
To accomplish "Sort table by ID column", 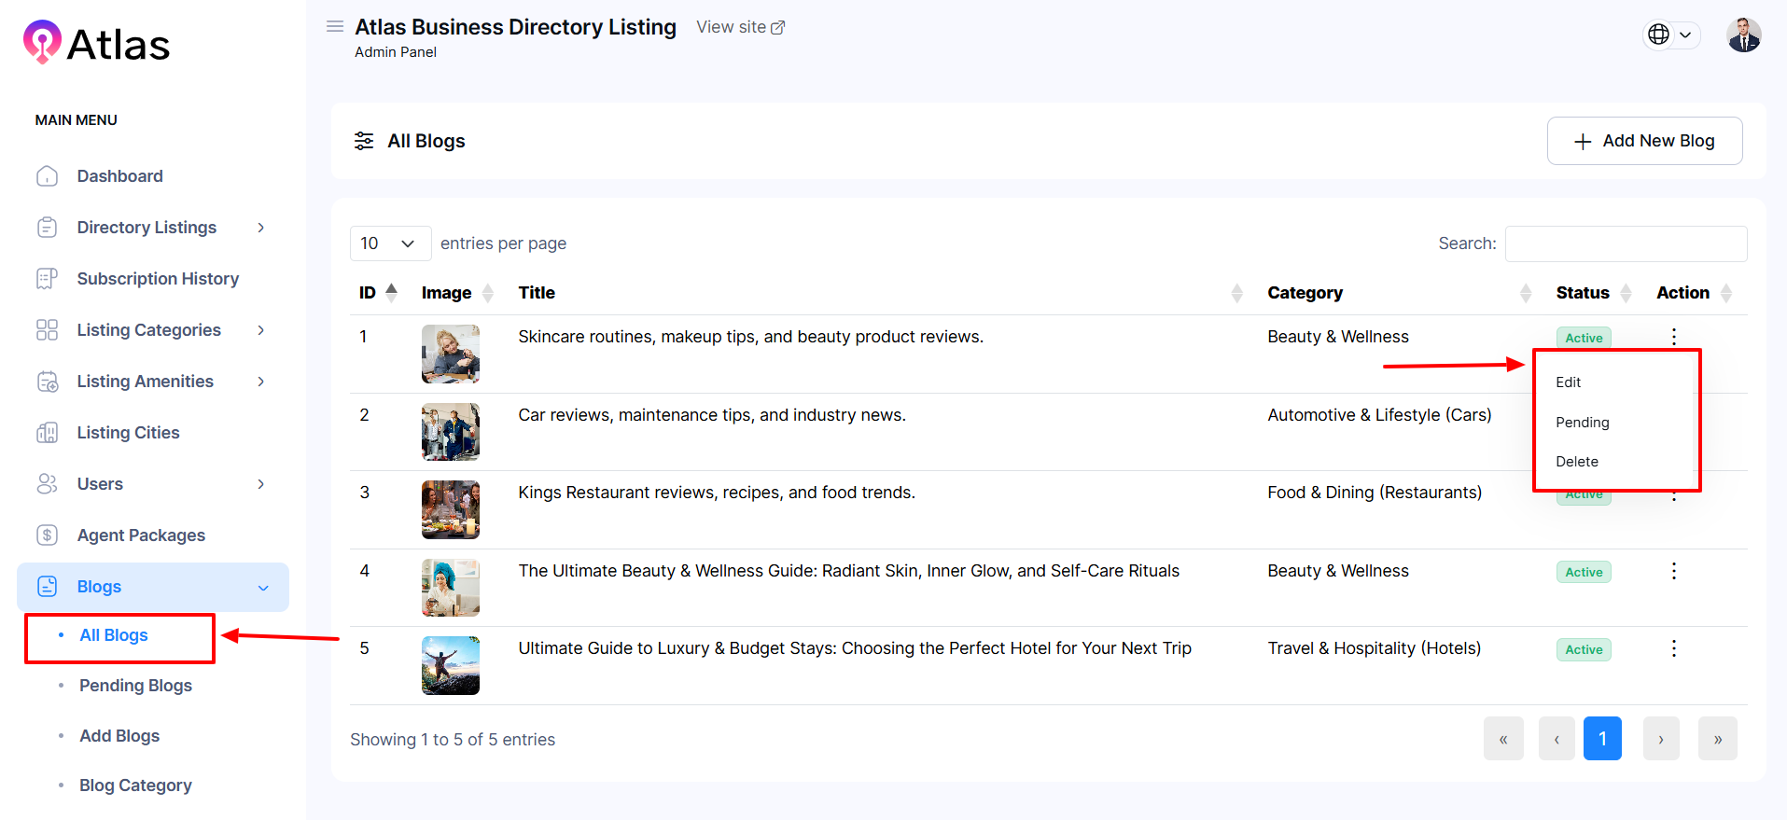I will point(377,293).
